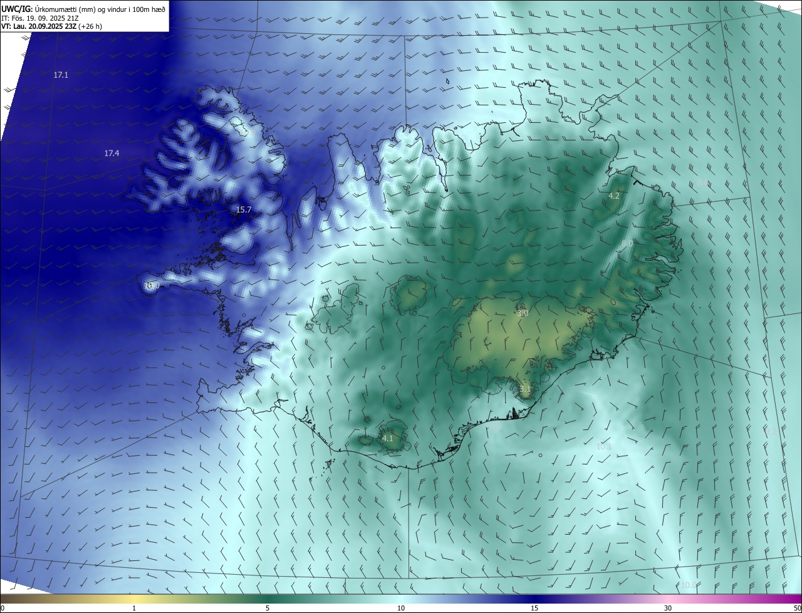Click the 1 tick on the colorbar

[134, 608]
